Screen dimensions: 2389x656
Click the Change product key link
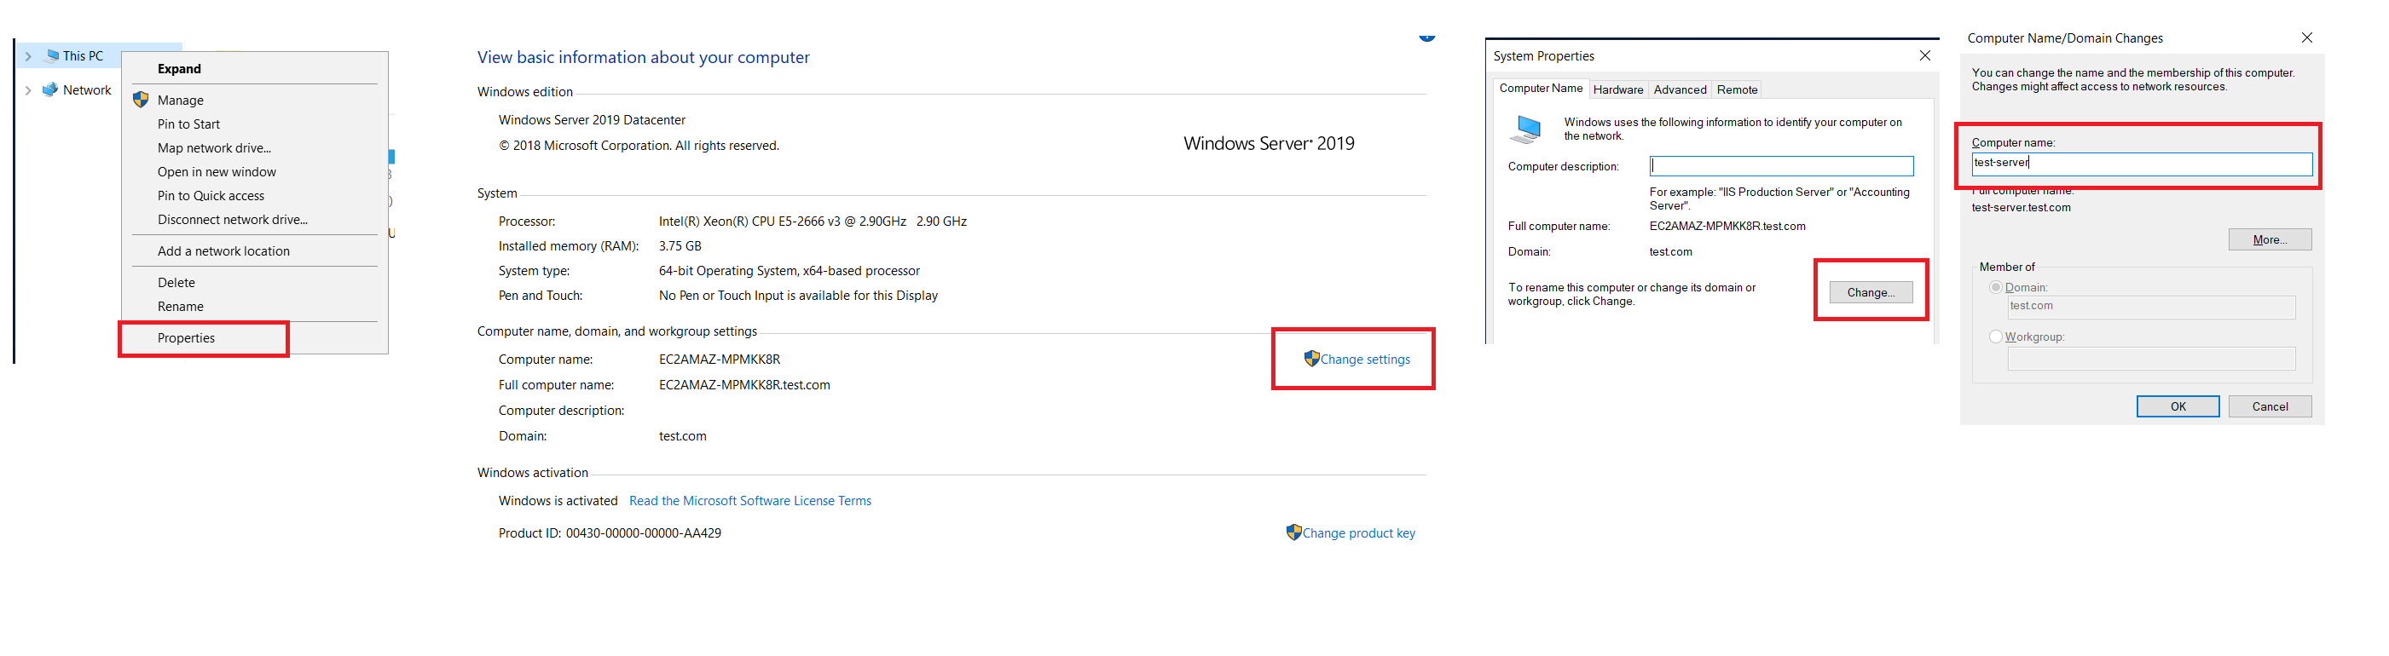[1357, 532]
